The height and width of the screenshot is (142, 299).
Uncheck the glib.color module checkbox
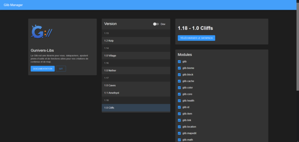coord(179,88)
